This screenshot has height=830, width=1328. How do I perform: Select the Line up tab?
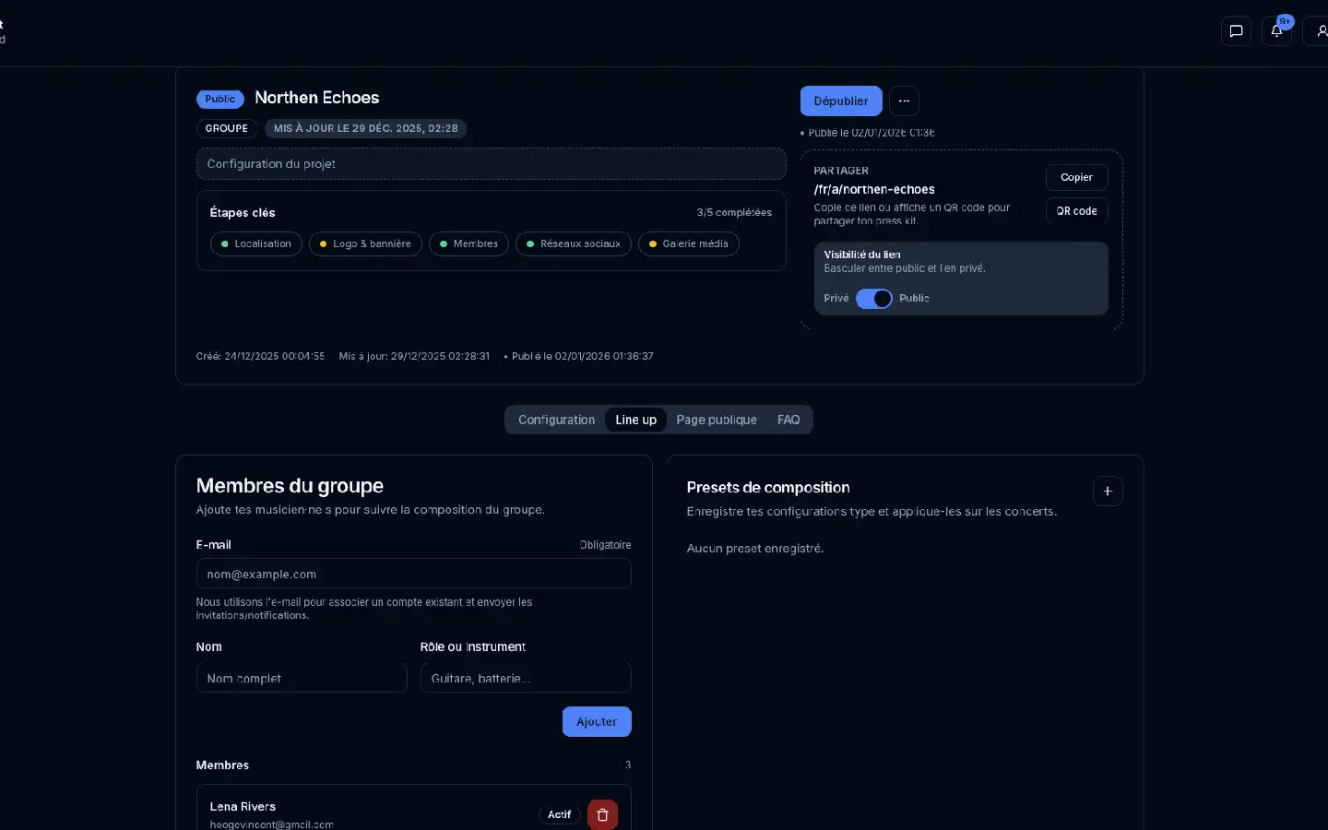pos(635,420)
